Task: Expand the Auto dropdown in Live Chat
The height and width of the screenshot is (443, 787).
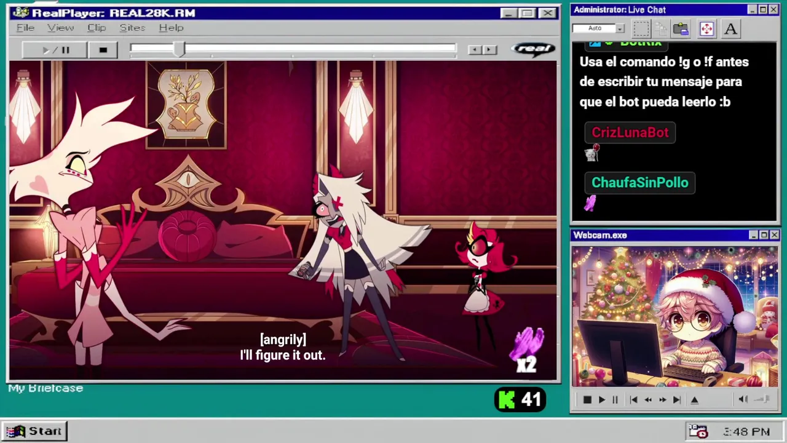Action: click(x=620, y=28)
